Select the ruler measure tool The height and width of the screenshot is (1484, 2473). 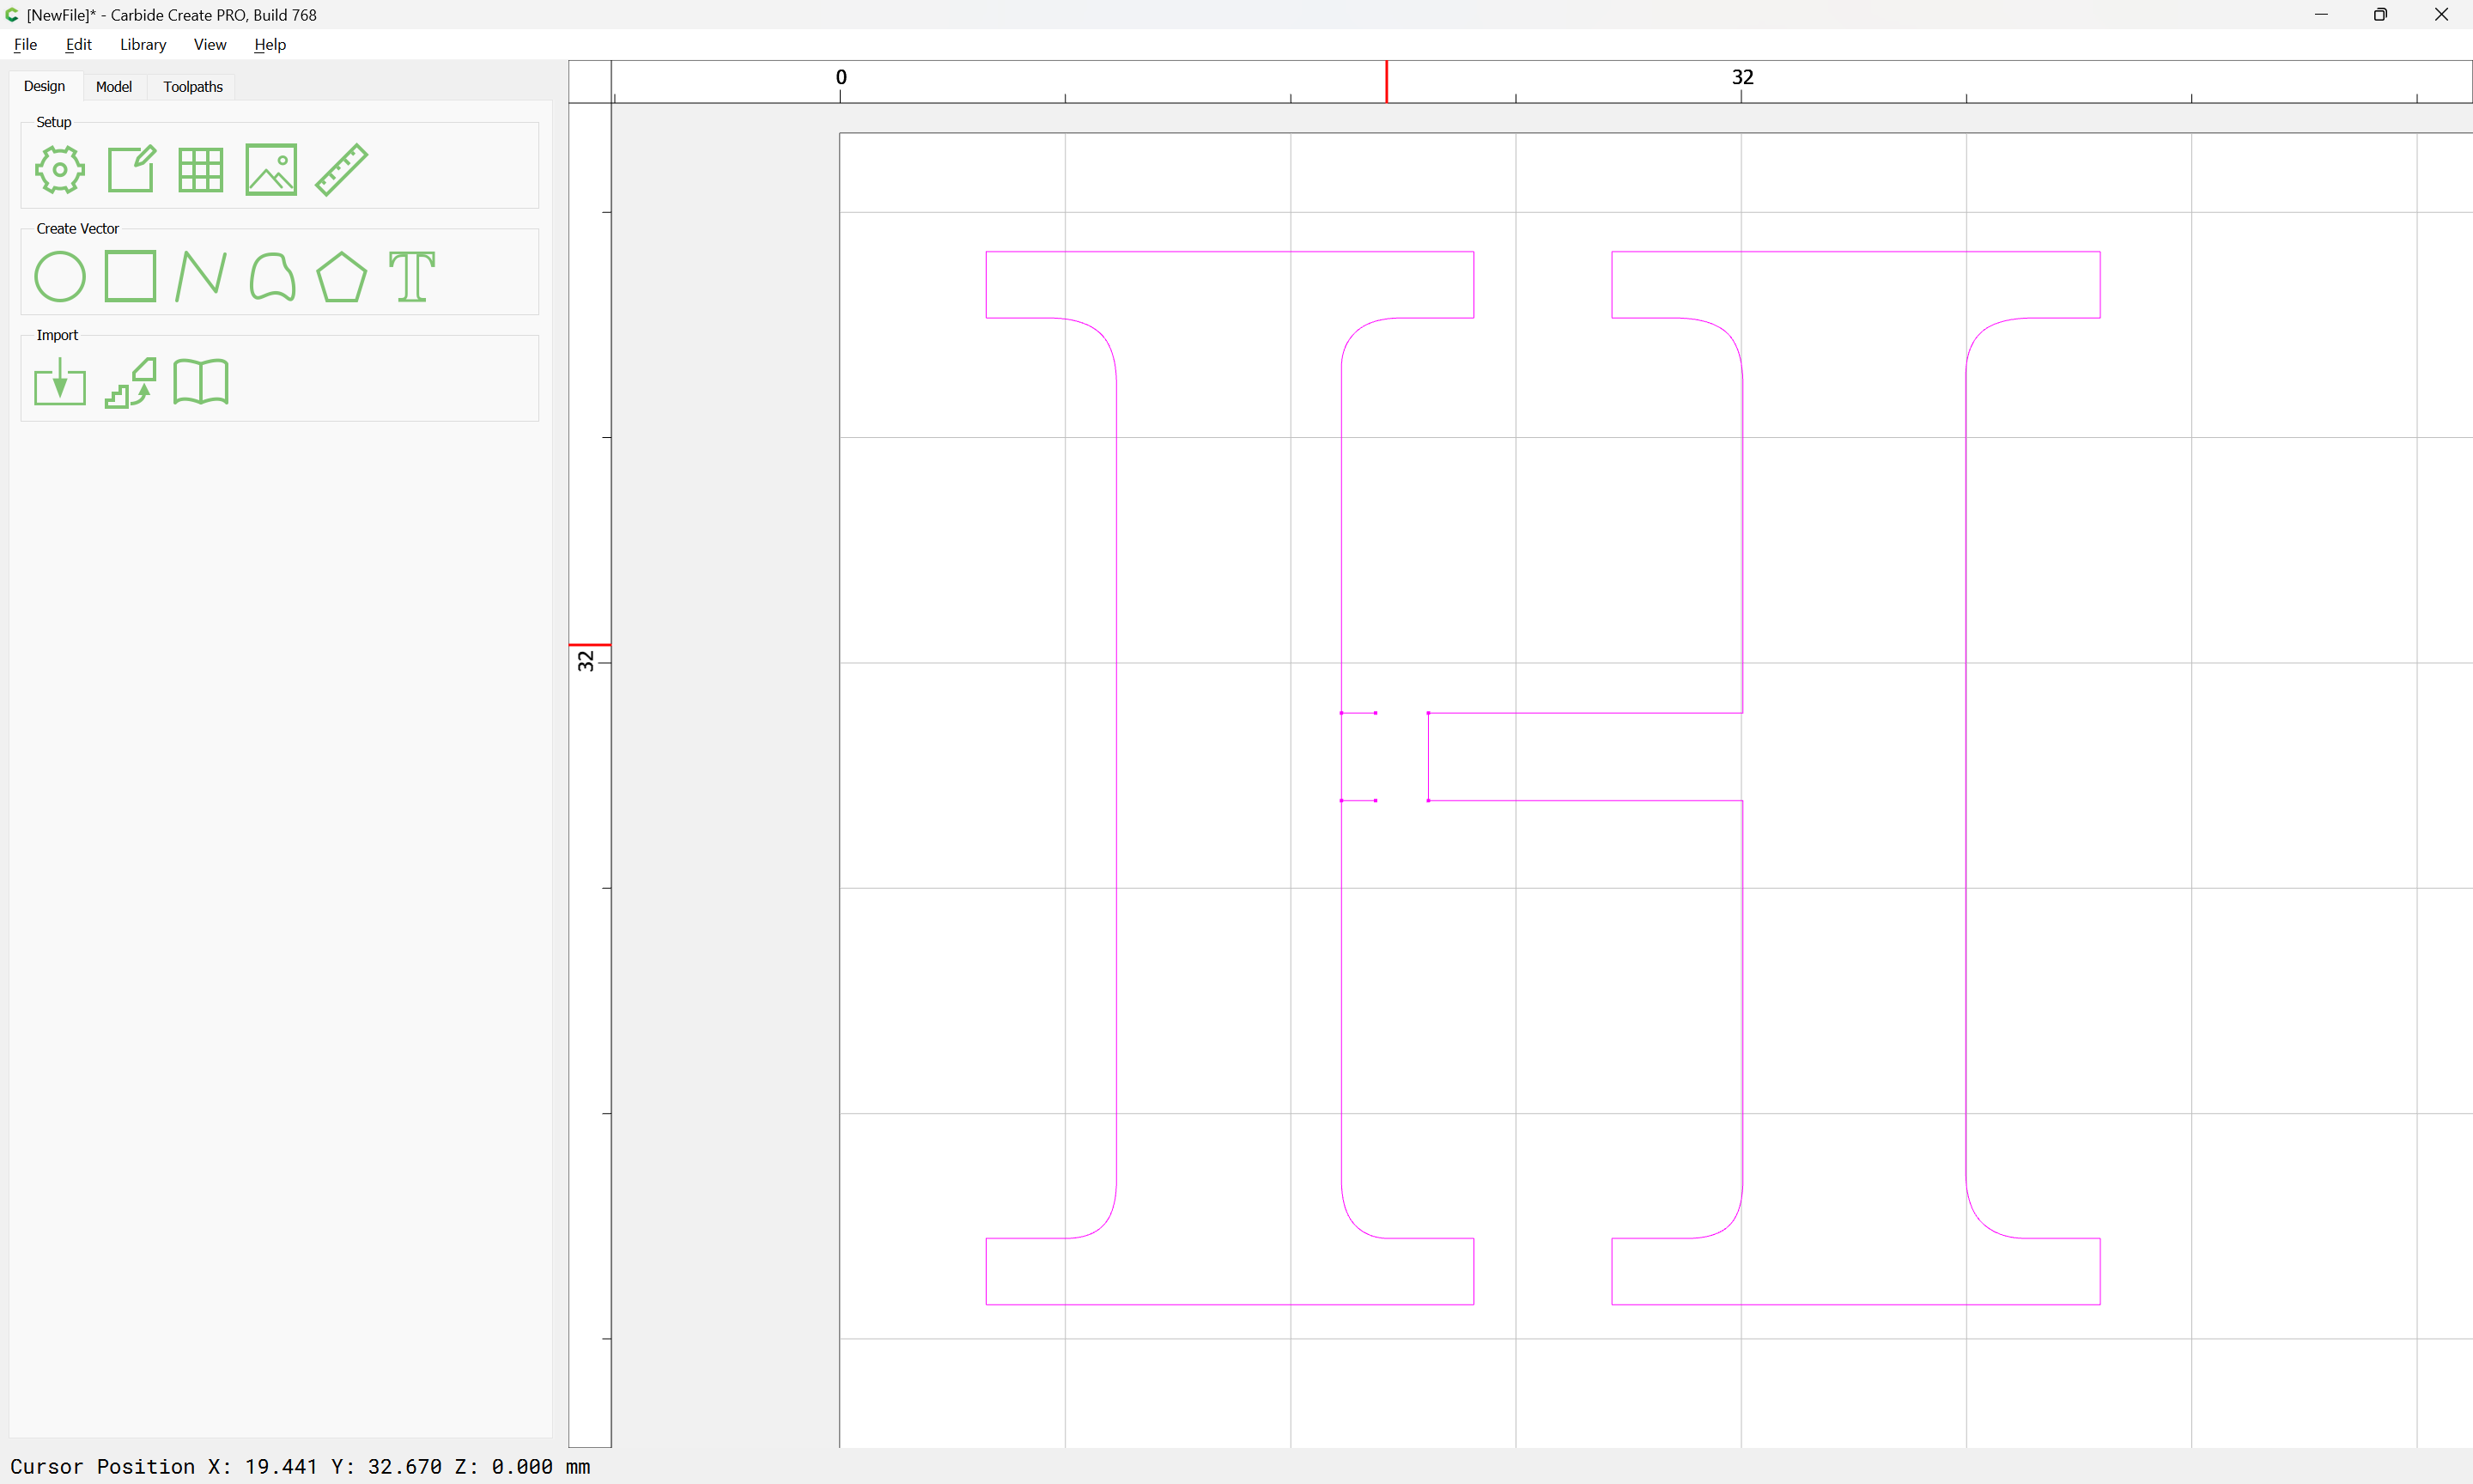(342, 169)
